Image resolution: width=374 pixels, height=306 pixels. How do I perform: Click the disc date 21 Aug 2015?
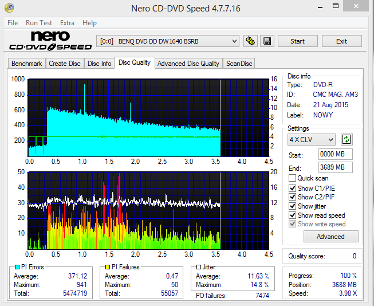pos(330,104)
